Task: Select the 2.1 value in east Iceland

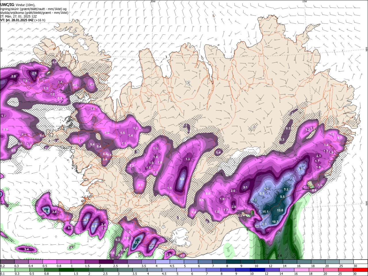Action: (x=319, y=156)
